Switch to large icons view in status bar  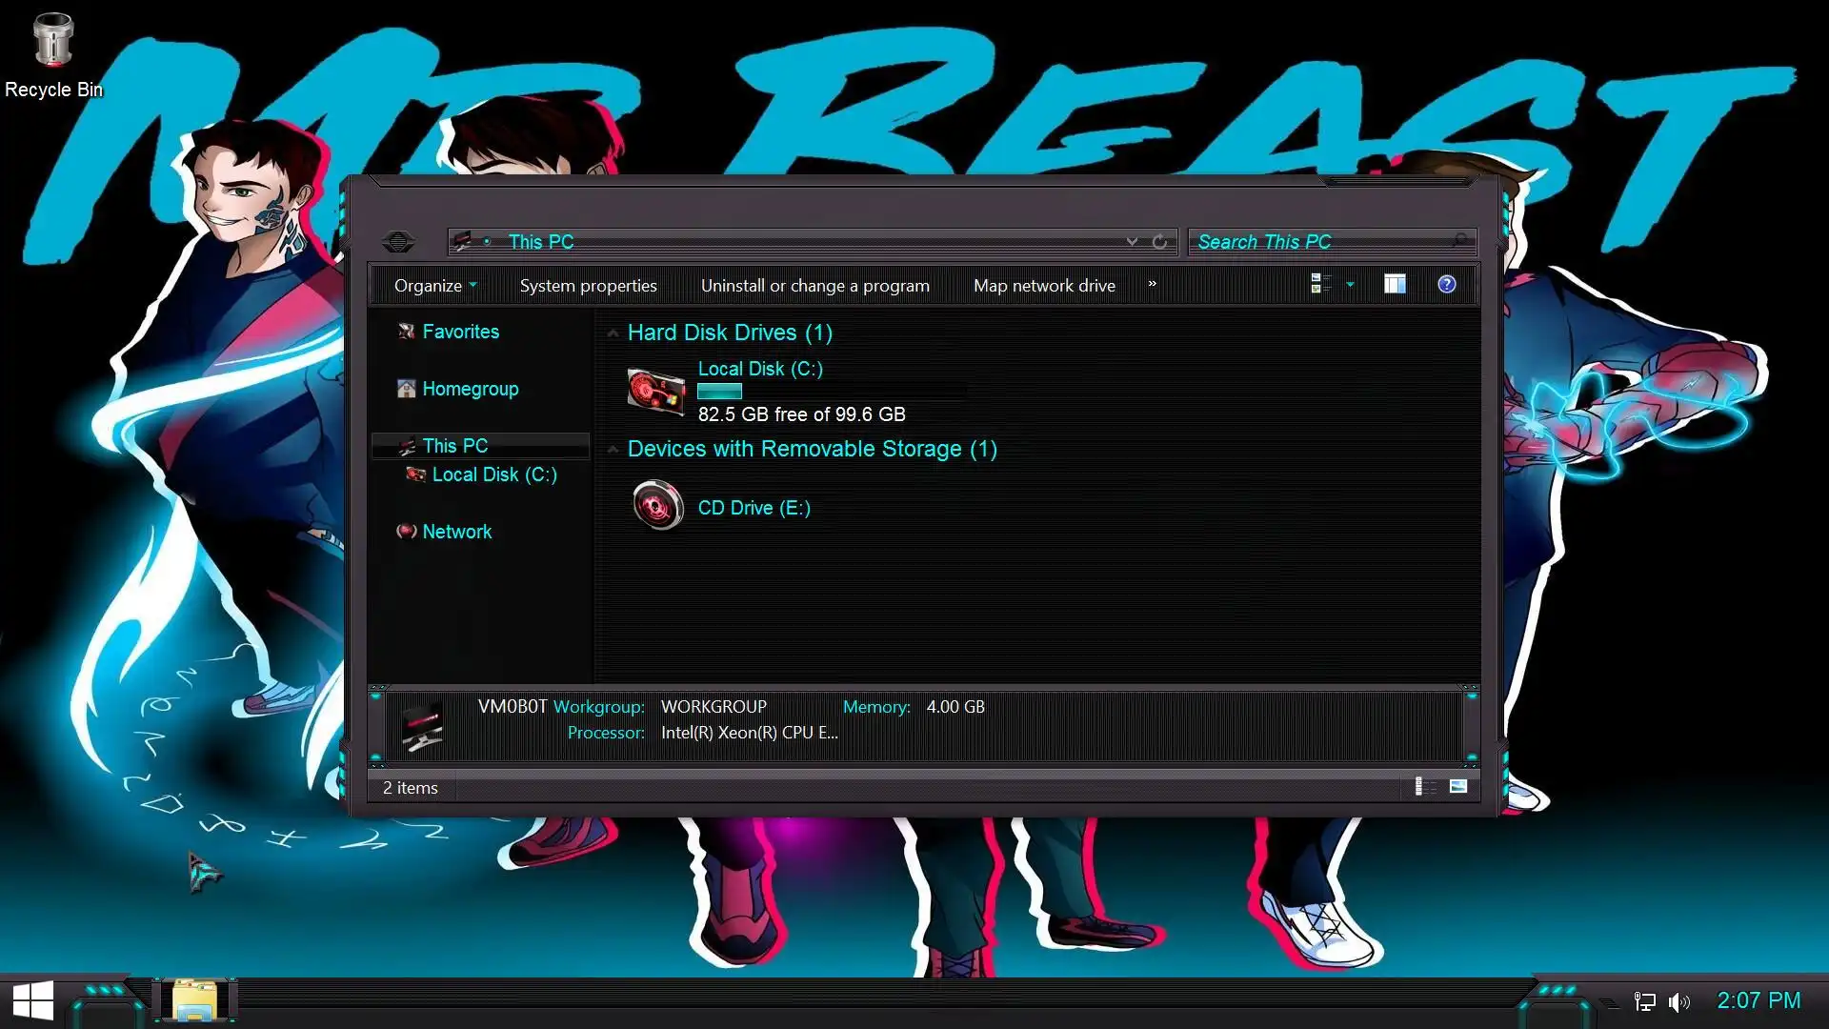tap(1458, 786)
